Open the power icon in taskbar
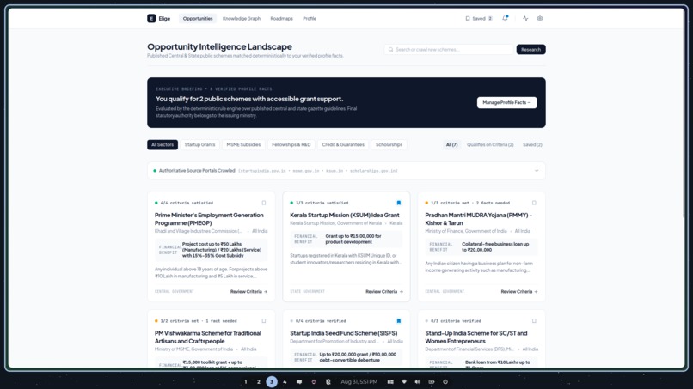The height and width of the screenshot is (389, 693). 445,382
